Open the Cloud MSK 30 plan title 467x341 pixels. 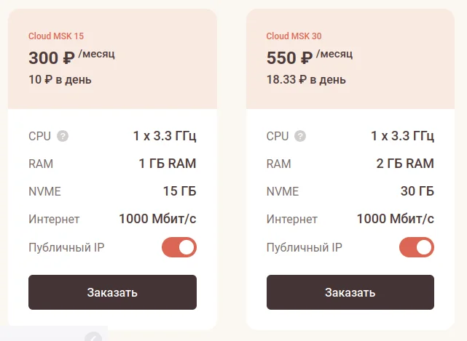click(294, 36)
